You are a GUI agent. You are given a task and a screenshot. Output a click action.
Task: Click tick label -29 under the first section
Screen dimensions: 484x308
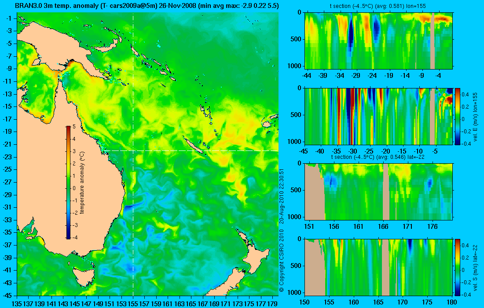(x=356, y=76)
